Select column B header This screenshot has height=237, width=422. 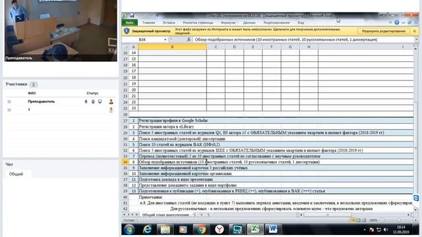click(x=172, y=47)
